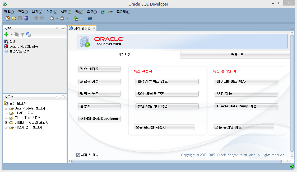
Task: Click the OTN의 SQL Developer button
Action: (99, 118)
